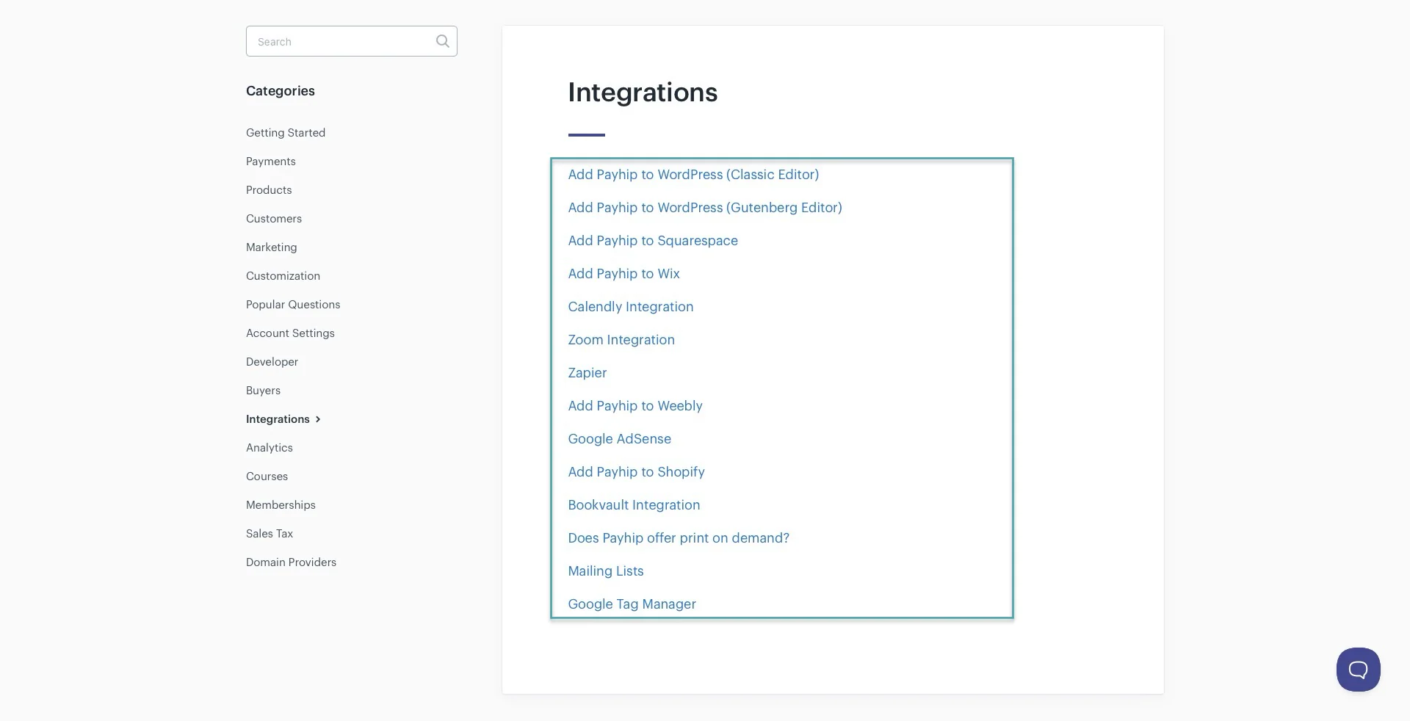Open the Domain Providers category

[x=291, y=562]
